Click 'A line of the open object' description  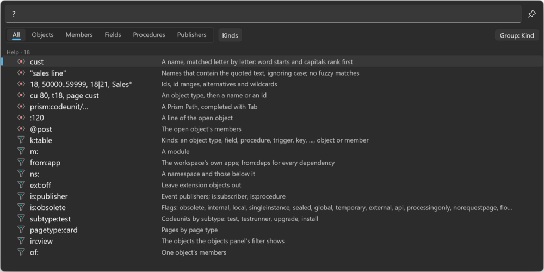click(x=197, y=118)
